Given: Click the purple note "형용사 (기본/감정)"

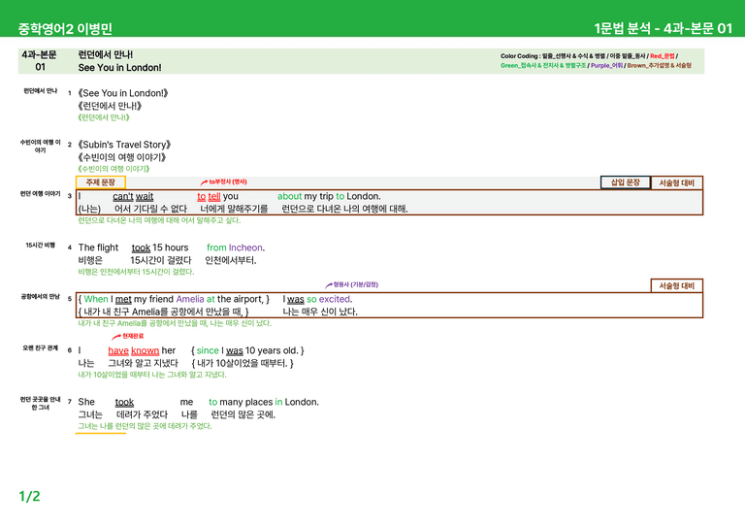Looking at the screenshot, I should click(355, 284).
